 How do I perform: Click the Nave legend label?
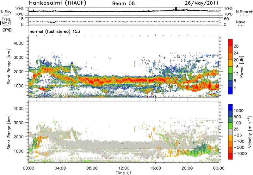coord(240,22)
